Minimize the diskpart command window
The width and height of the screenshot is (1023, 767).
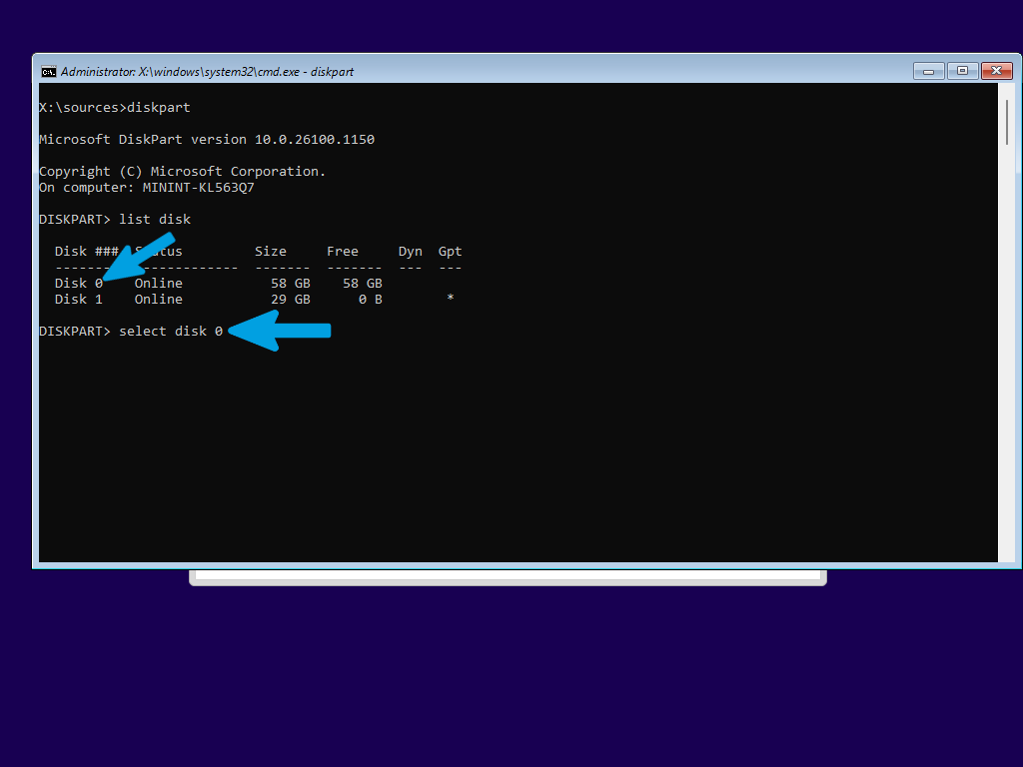[x=928, y=71]
